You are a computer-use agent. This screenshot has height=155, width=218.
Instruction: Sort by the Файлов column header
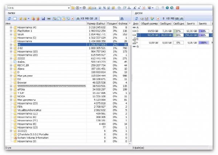(123, 24)
